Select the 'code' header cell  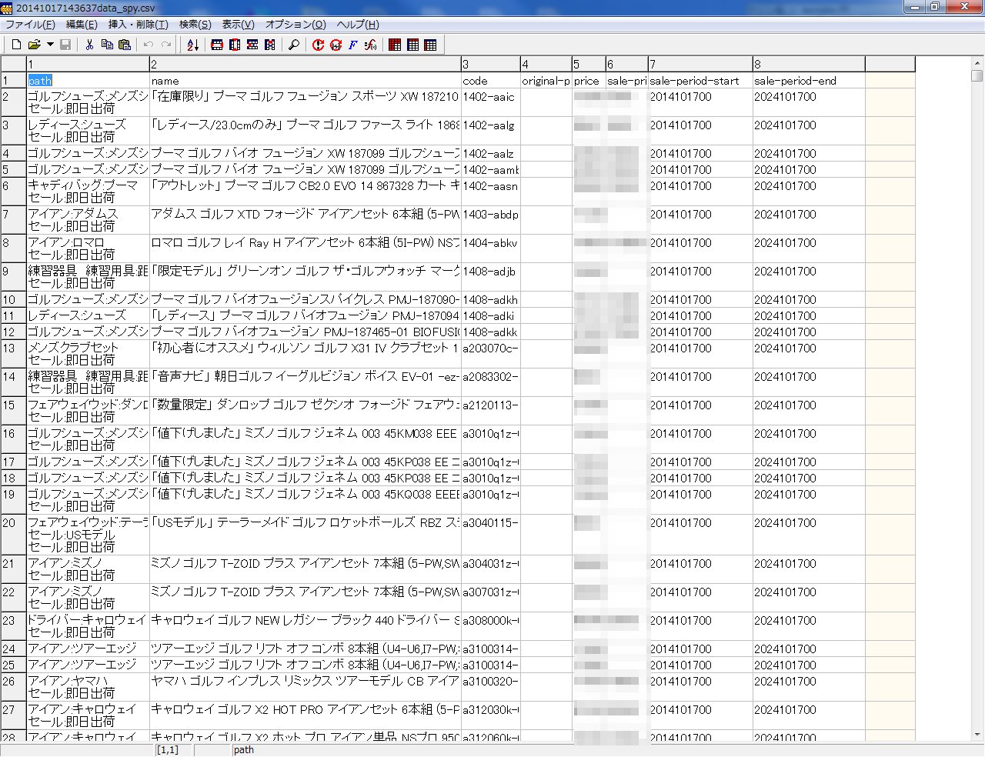pos(491,80)
